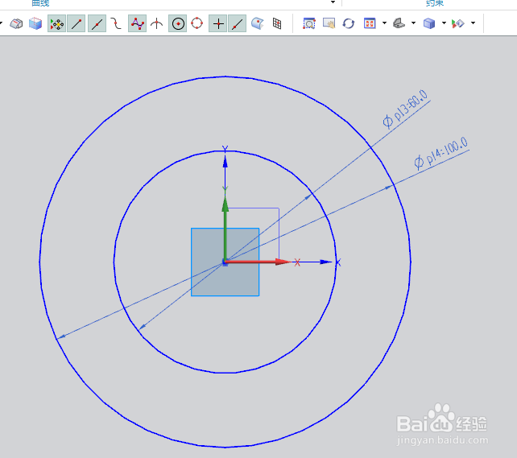
Task: Select the Pan hand tool
Action: pyautogui.click(x=329, y=23)
